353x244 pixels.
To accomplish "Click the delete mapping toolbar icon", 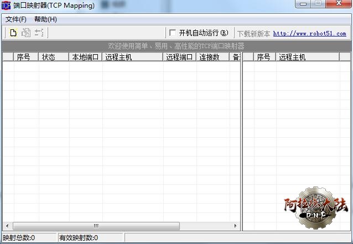I will (39, 33).
